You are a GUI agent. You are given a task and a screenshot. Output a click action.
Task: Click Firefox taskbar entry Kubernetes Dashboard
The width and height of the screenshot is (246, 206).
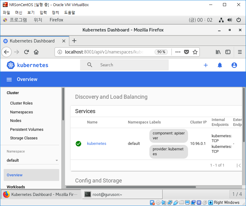41,194
